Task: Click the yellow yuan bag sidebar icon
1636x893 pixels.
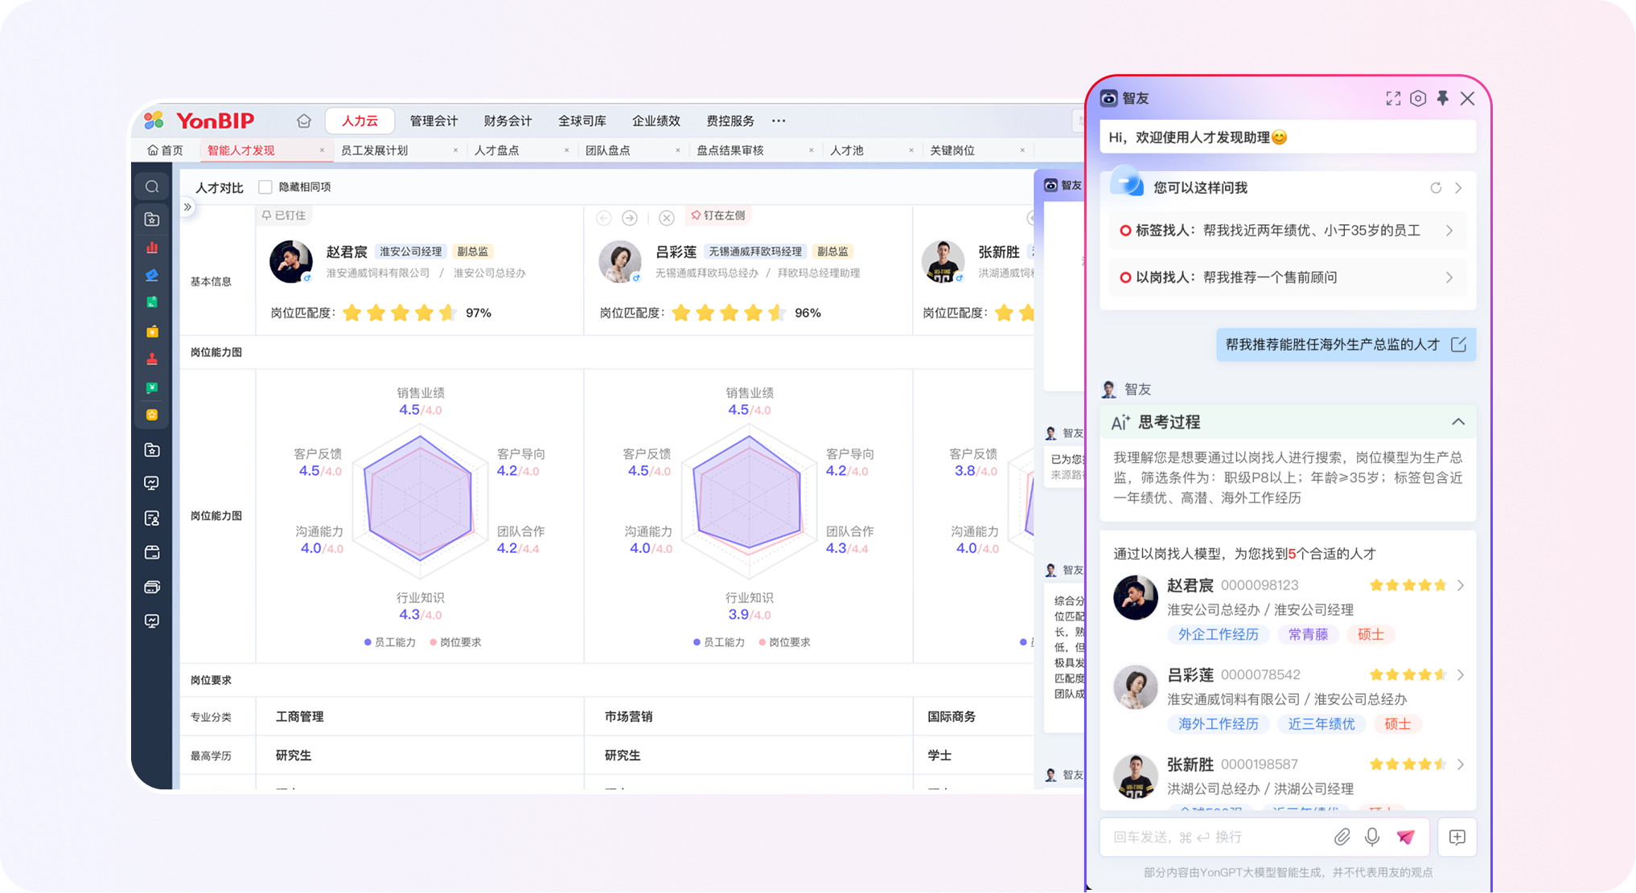Action: (152, 331)
